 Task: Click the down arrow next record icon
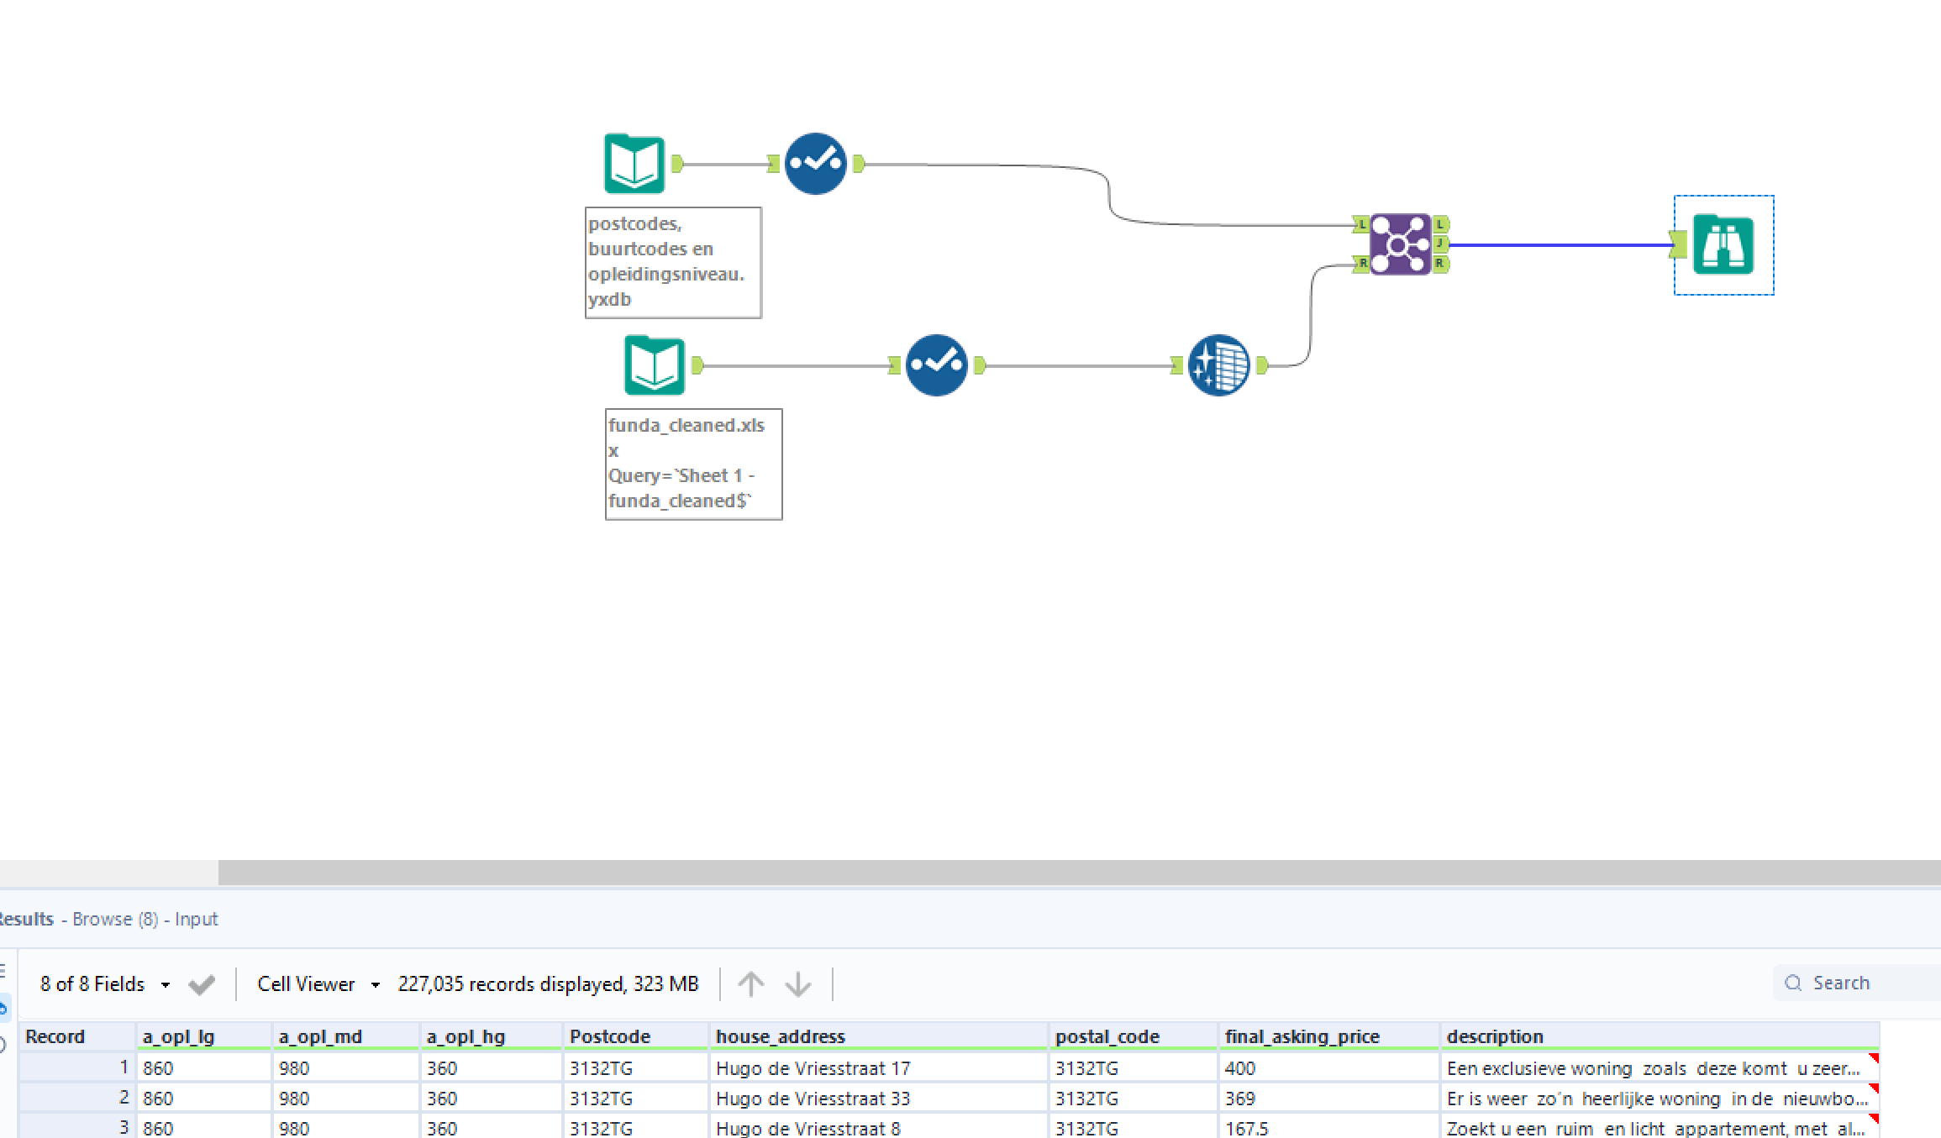[x=798, y=984]
